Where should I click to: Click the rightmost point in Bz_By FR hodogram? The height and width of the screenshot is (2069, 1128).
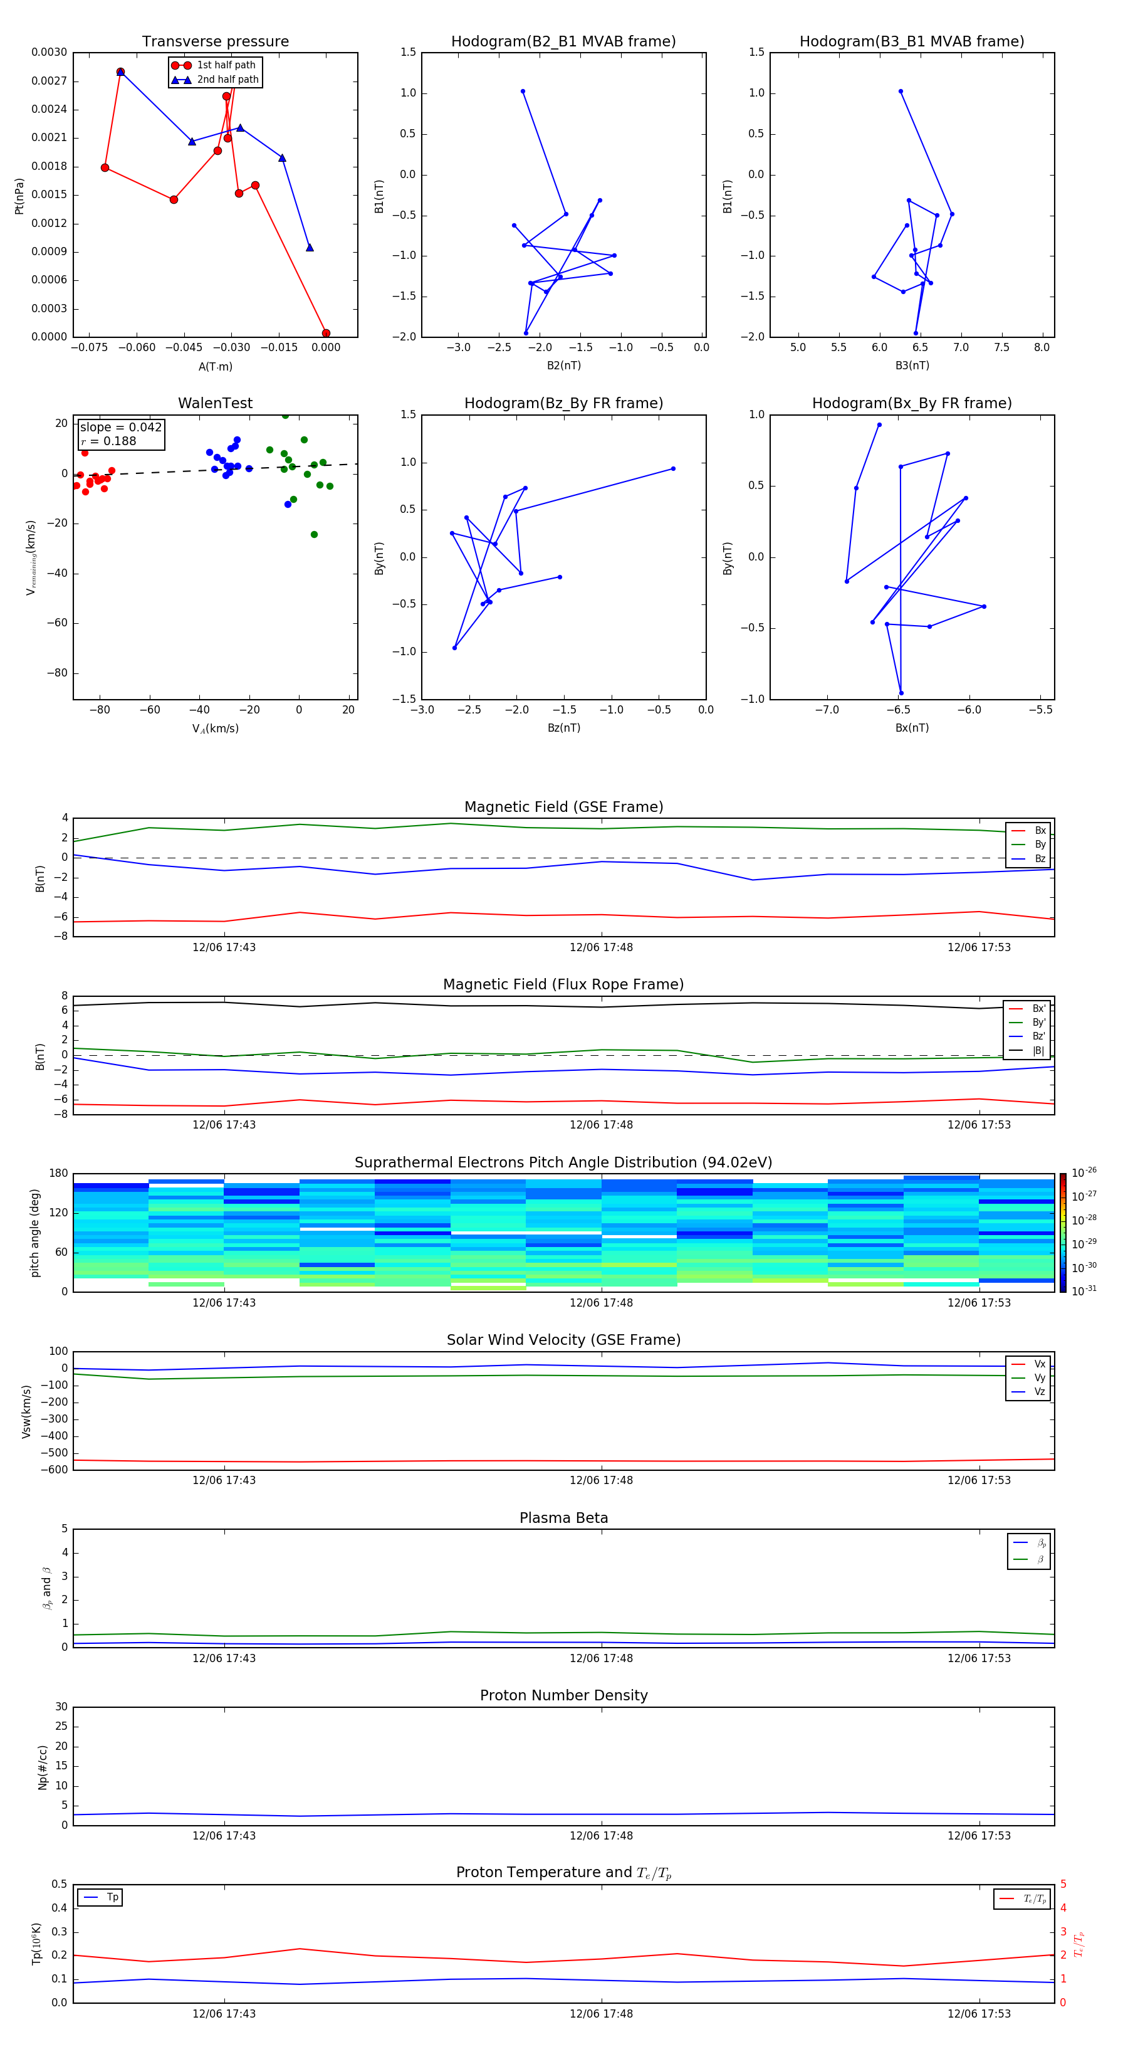(673, 469)
